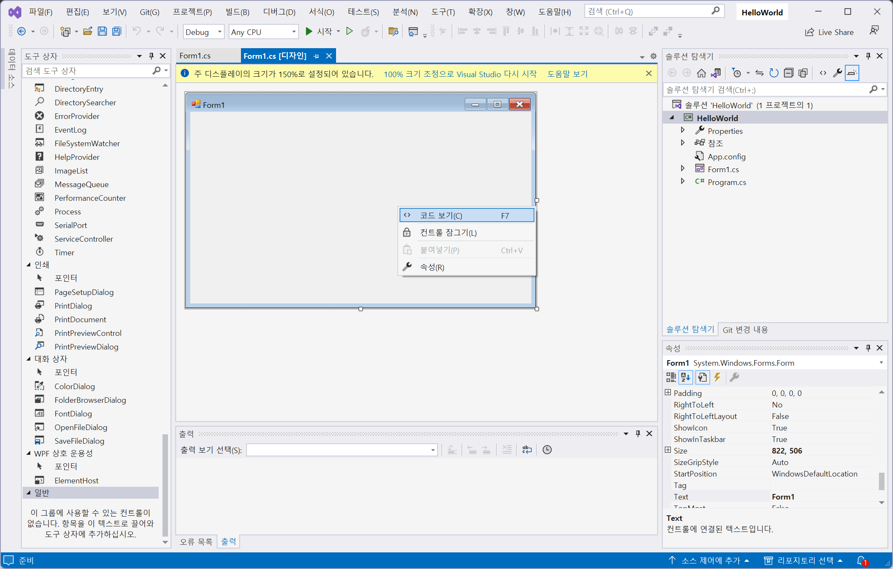
Task: Pin the Toolbox panel with pushpin
Action: click(151, 56)
